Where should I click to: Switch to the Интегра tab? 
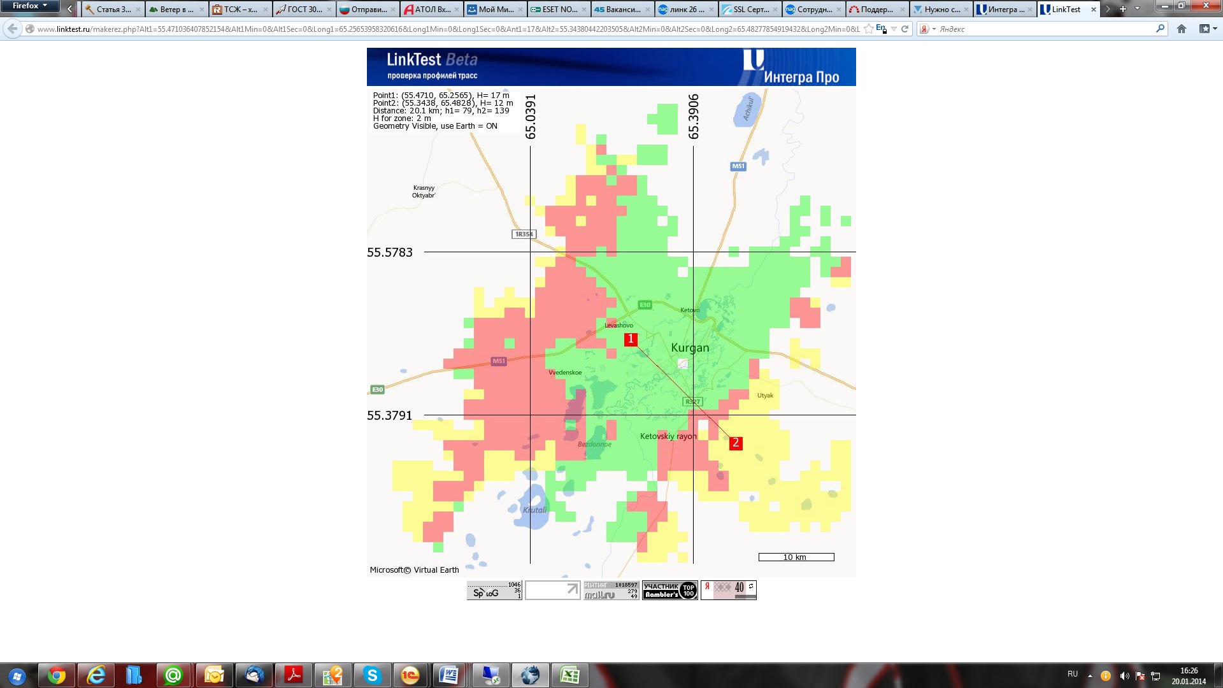tap(1003, 10)
